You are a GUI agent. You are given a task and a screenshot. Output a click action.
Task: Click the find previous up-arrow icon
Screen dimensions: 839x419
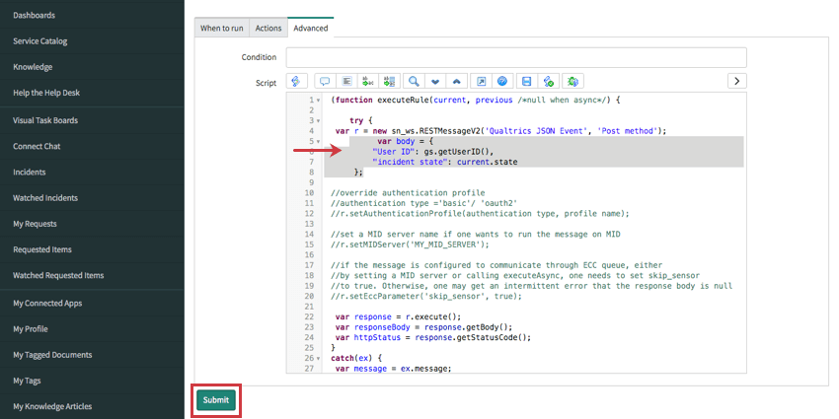click(456, 81)
